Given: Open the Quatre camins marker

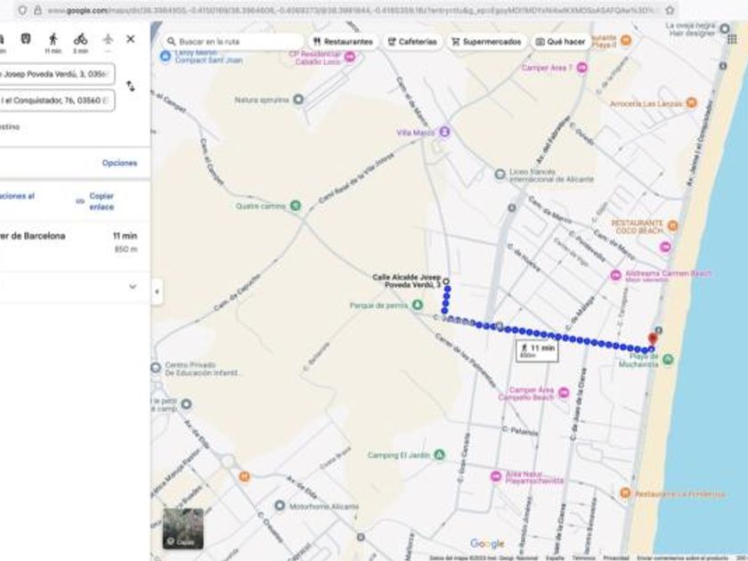Looking at the screenshot, I should (296, 206).
